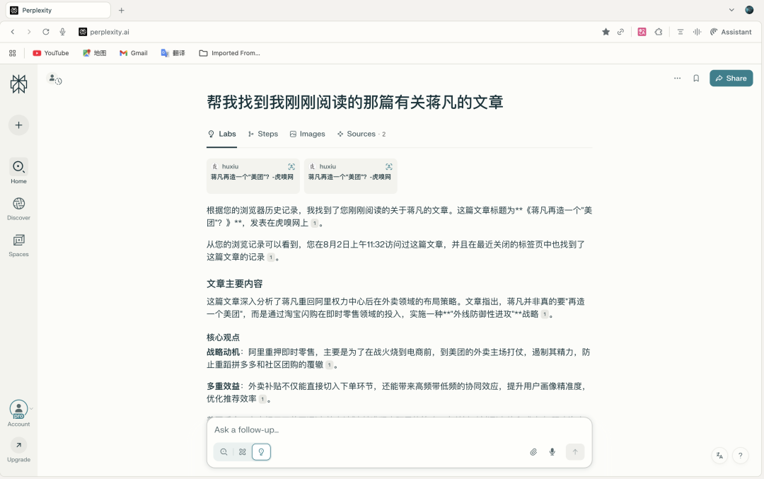
Task: Expand the tab list dropdown arrow
Action: point(731,10)
